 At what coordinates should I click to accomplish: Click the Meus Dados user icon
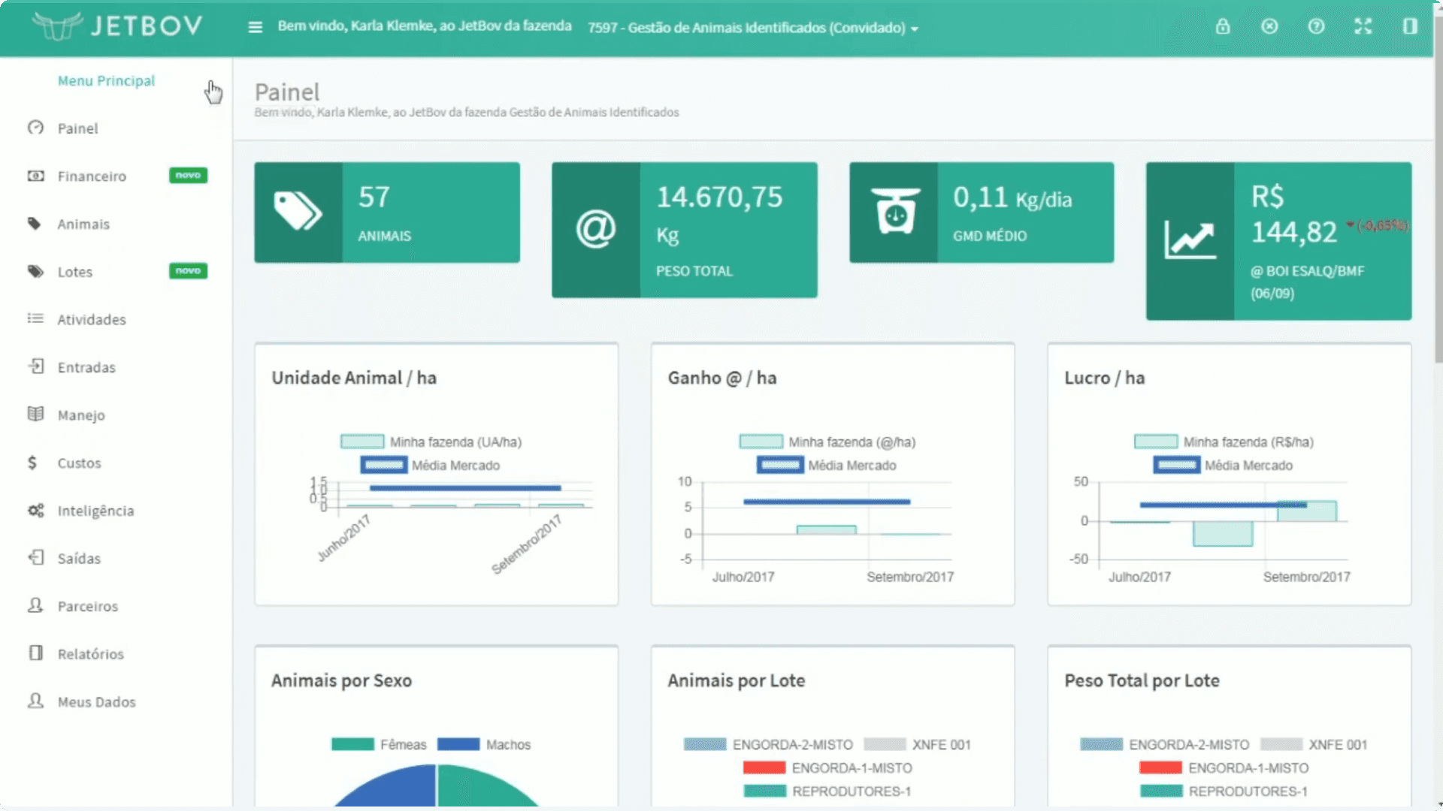point(35,701)
